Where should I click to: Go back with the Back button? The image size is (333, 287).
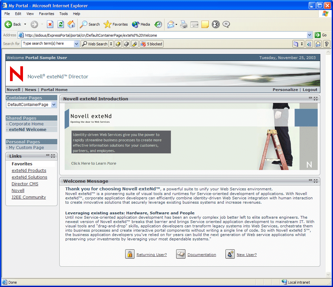13,24
